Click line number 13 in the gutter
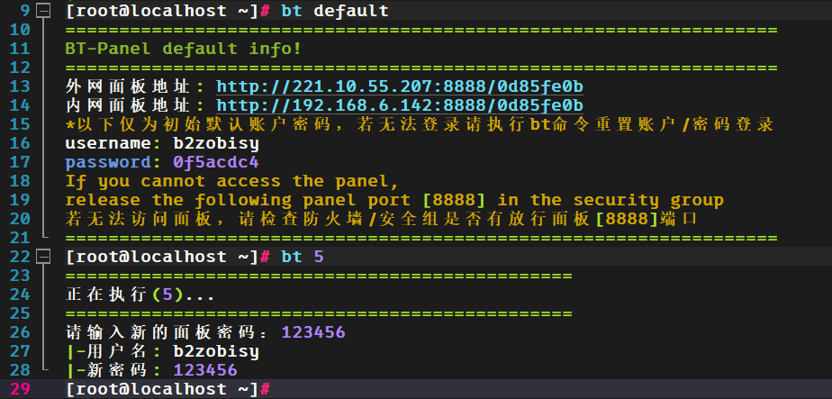 (x=20, y=86)
